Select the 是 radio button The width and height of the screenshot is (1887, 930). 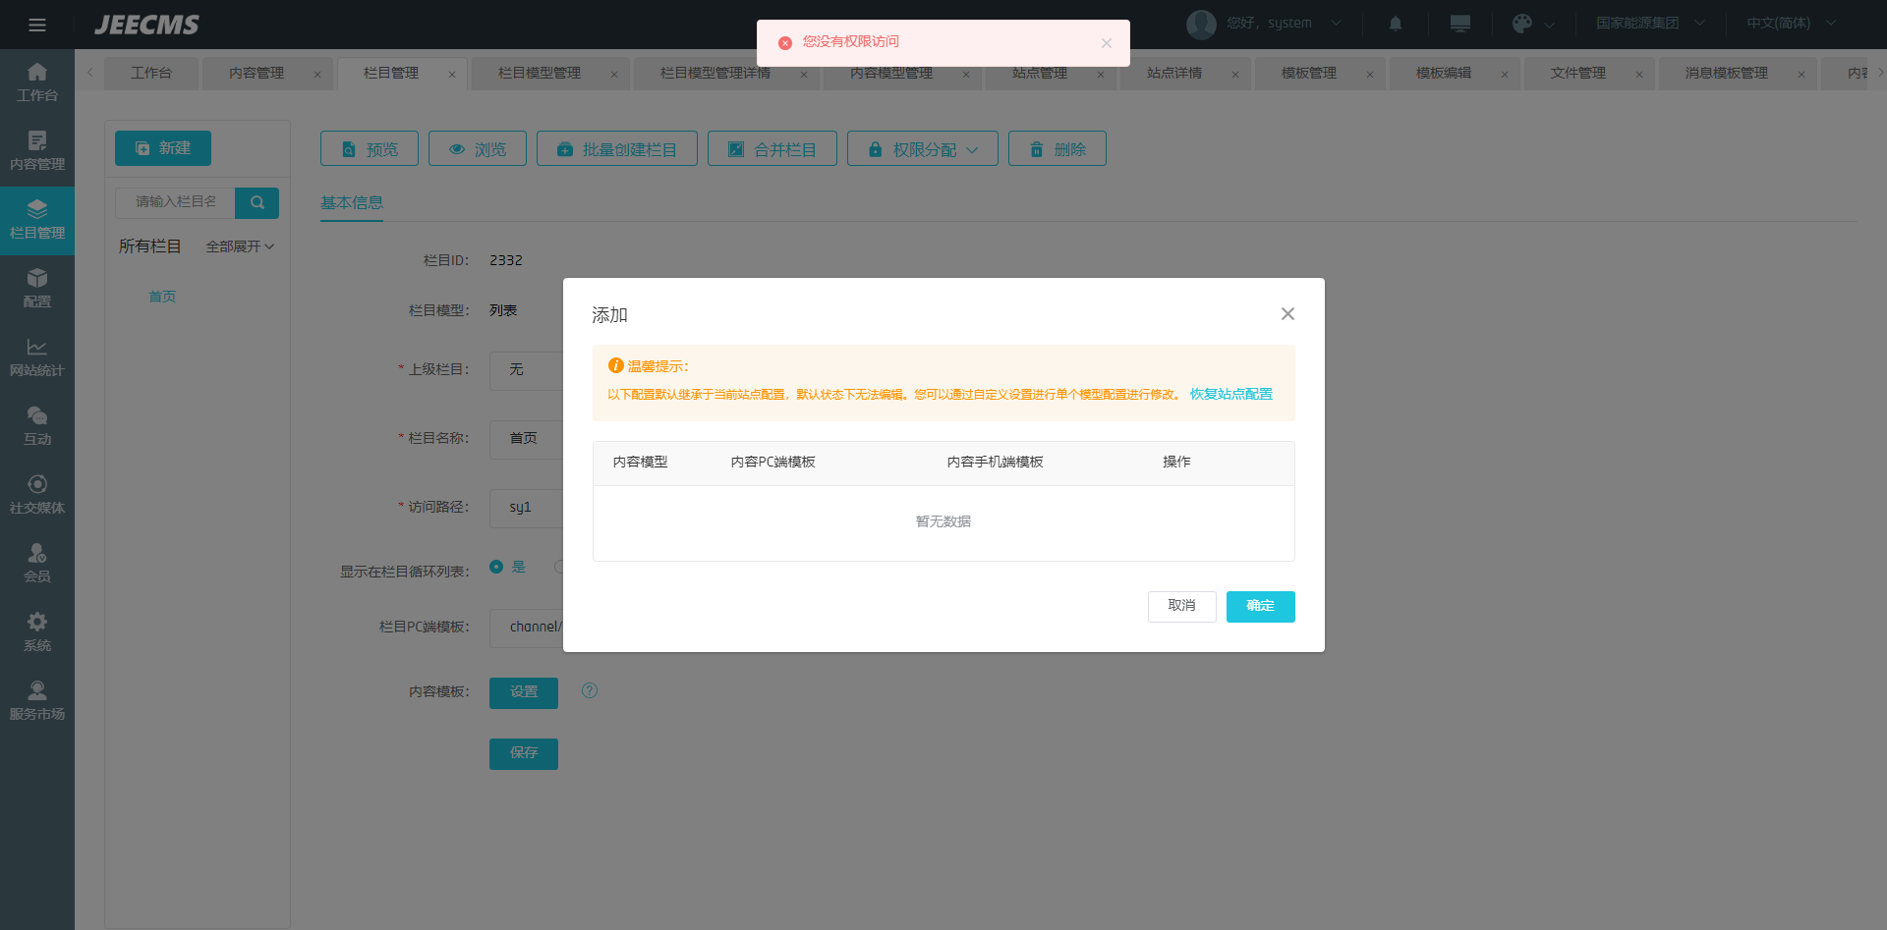tap(496, 567)
